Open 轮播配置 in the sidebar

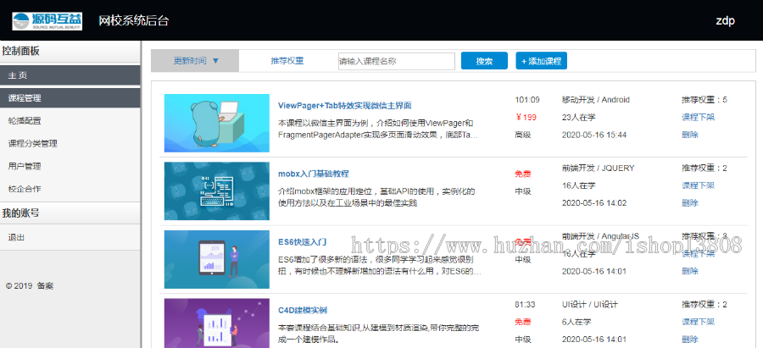pos(25,121)
